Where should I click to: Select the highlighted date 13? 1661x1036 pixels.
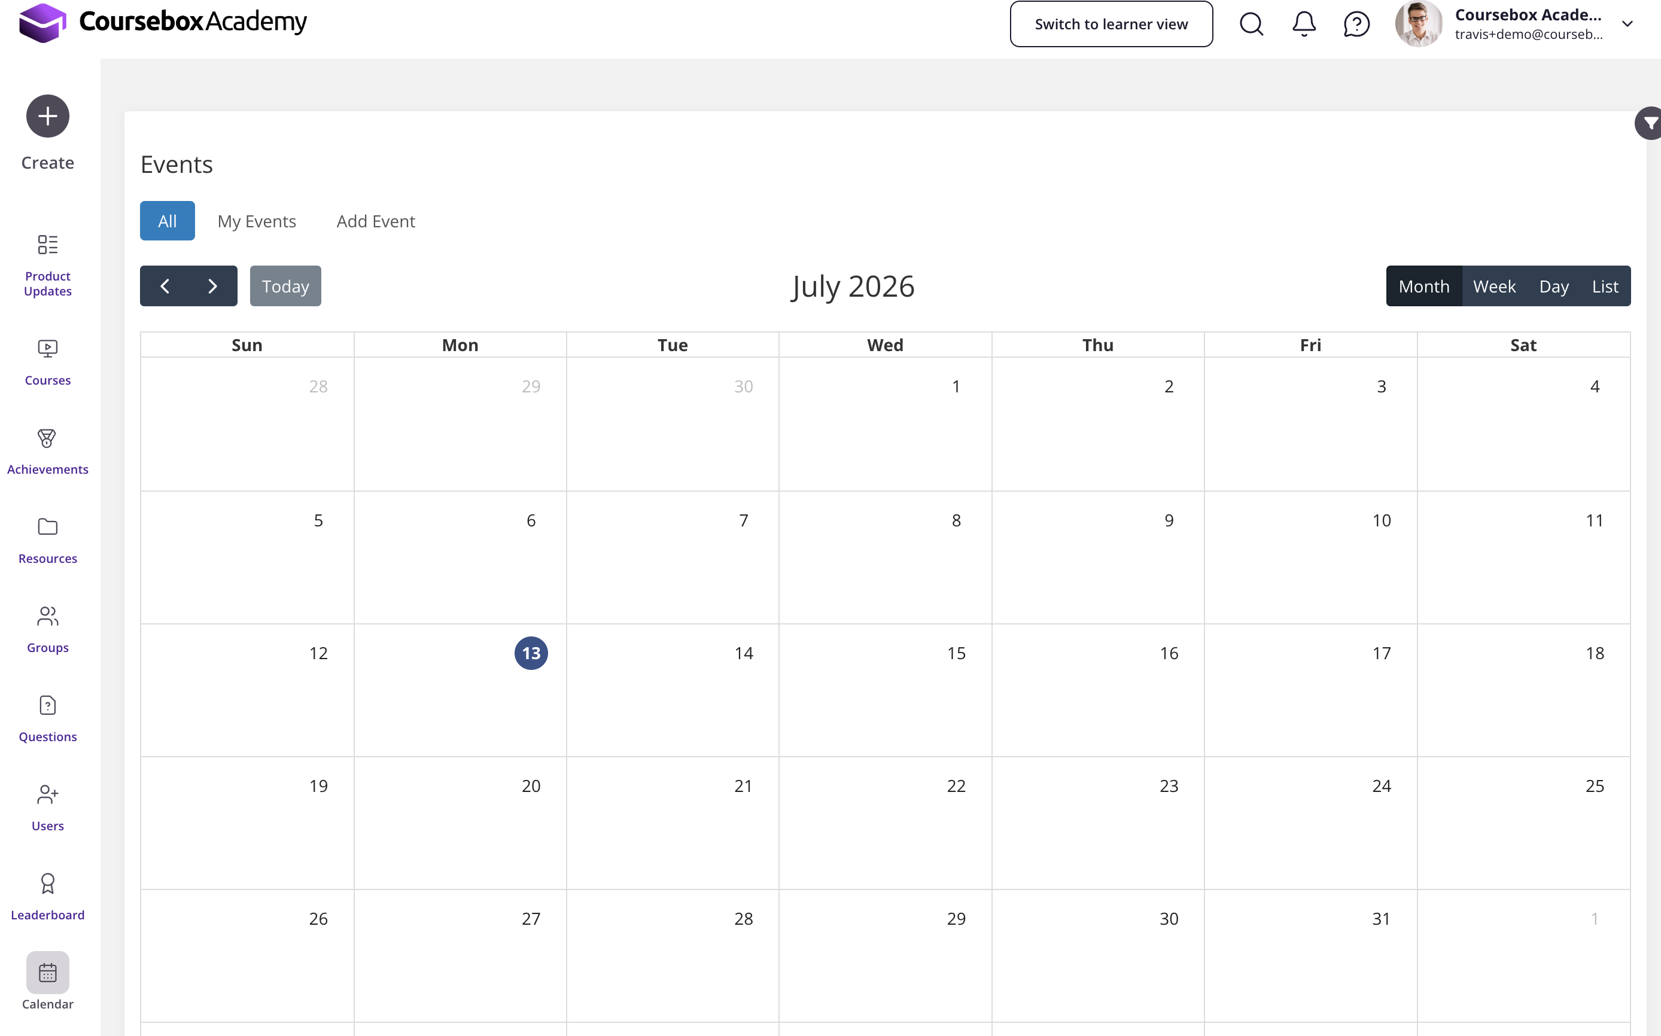531,653
